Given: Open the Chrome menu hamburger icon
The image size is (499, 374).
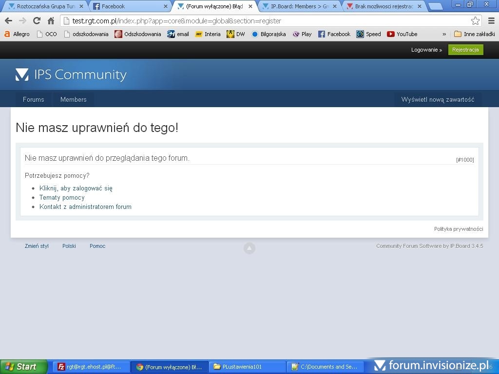Looking at the screenshot, I should coord(491,21).
